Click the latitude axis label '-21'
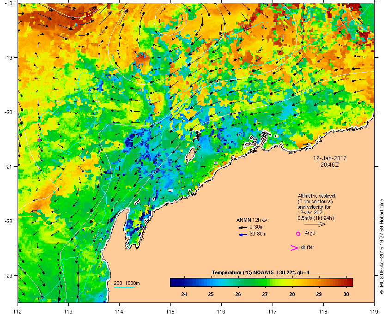Screen dimensions: 388x314 click(8, 166)
